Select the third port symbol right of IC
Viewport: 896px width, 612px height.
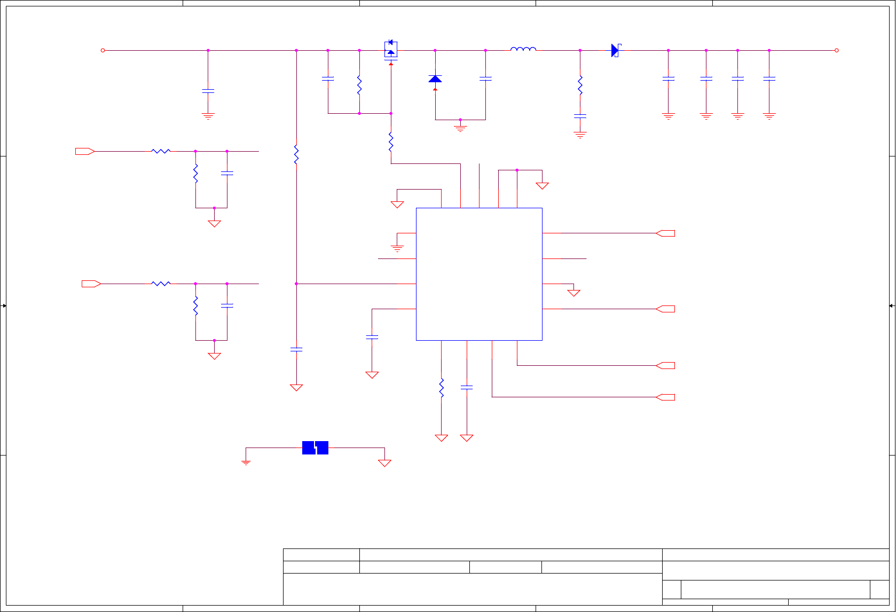[x=665, y=366]
